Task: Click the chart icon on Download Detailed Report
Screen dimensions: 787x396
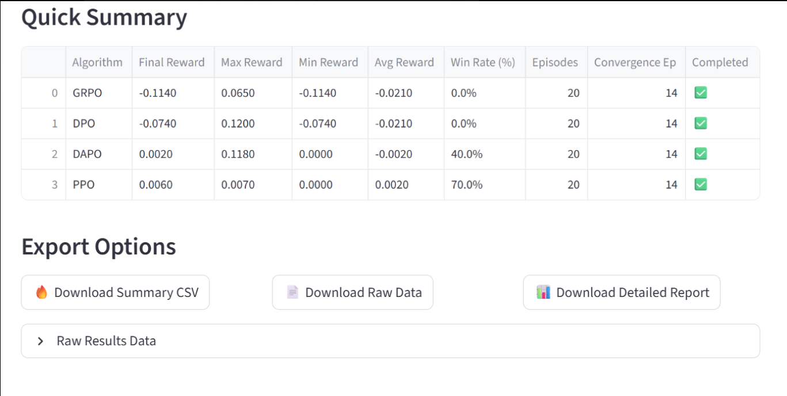Action: [x=543, y=292]
